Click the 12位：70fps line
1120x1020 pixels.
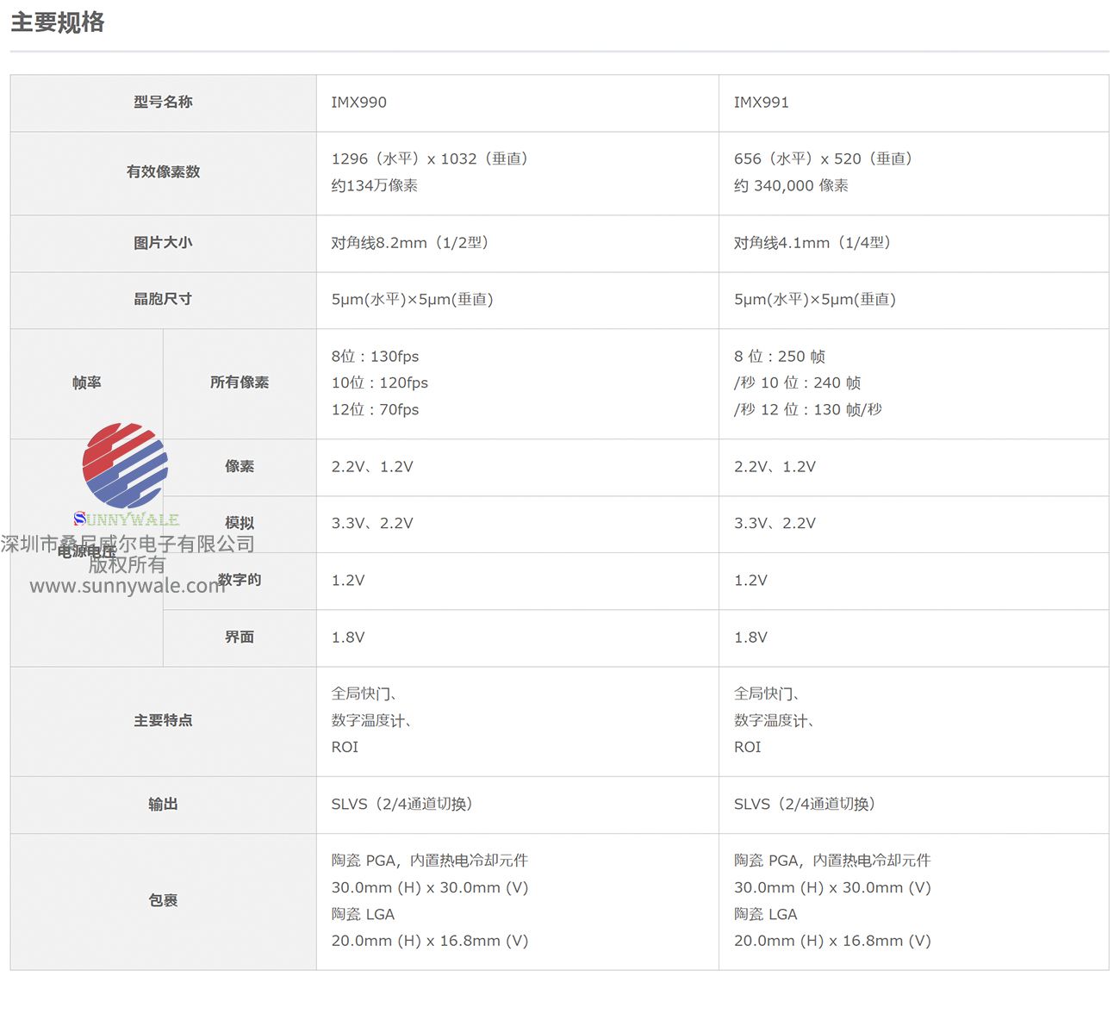375,409
